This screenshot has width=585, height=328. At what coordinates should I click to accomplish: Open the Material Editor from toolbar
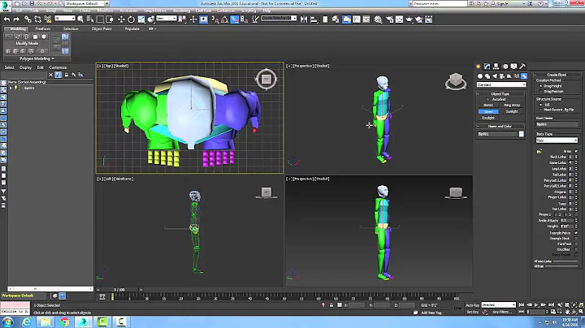[379, 19]
